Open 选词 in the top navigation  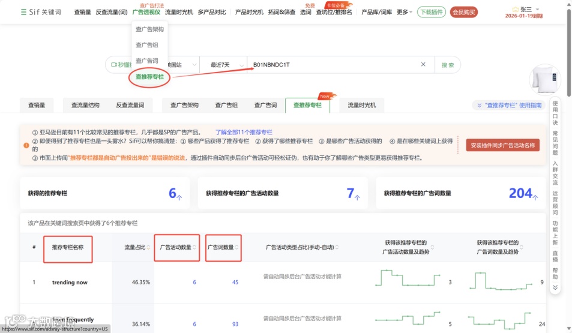(x=306, y=12)
